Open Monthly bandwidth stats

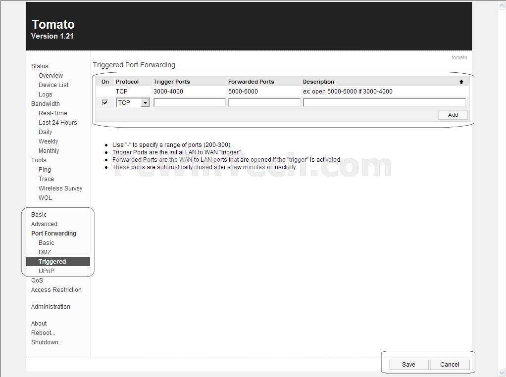49,150
